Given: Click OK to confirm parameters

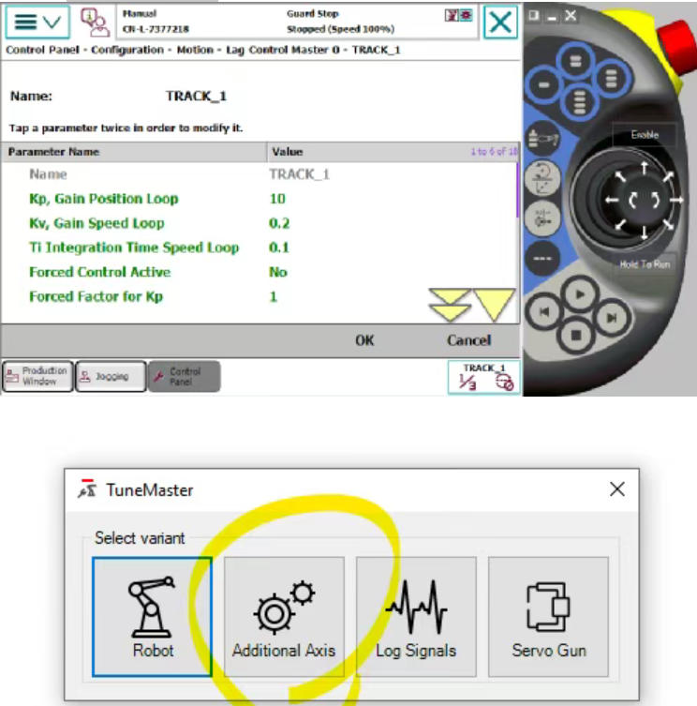Looking at the screenshot, I should click(364, 340).
